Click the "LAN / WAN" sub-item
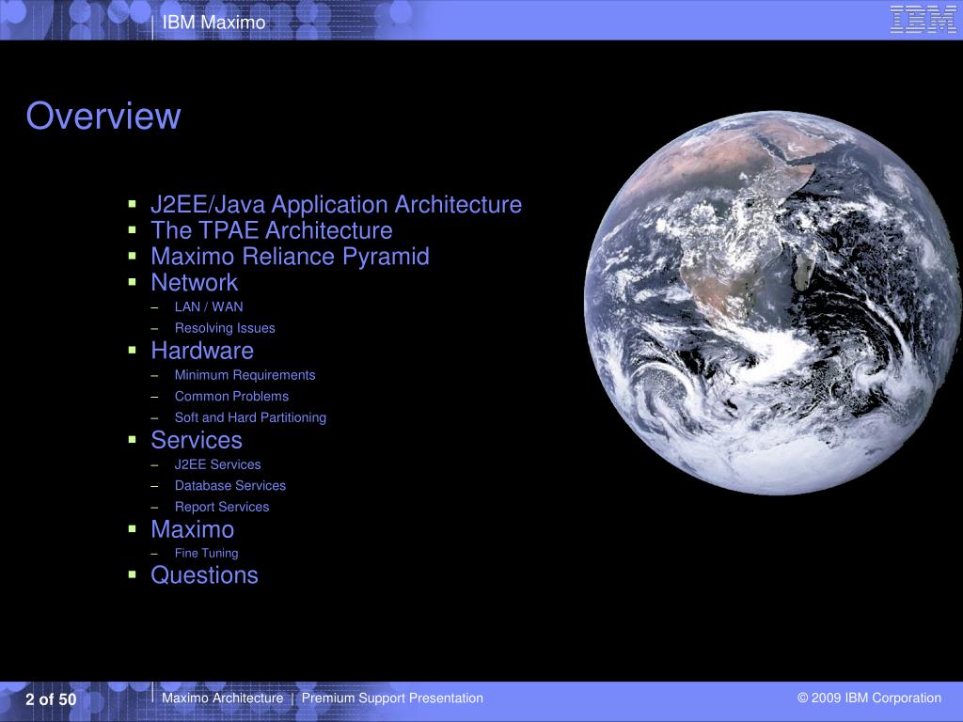 click(209, 306)
